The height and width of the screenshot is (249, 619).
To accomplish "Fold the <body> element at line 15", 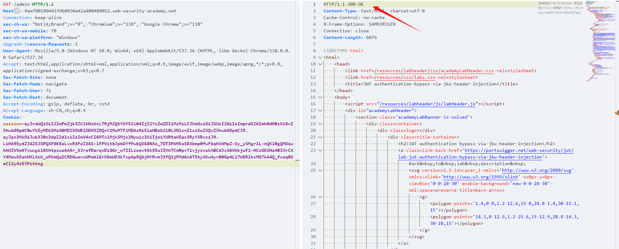I will pyautogui.click(x=320, y=97).
